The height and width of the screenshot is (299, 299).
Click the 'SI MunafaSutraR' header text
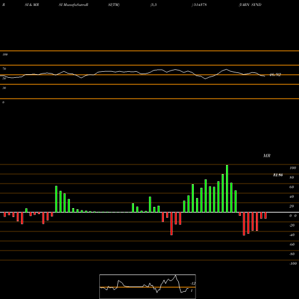[x=74, y=5]
